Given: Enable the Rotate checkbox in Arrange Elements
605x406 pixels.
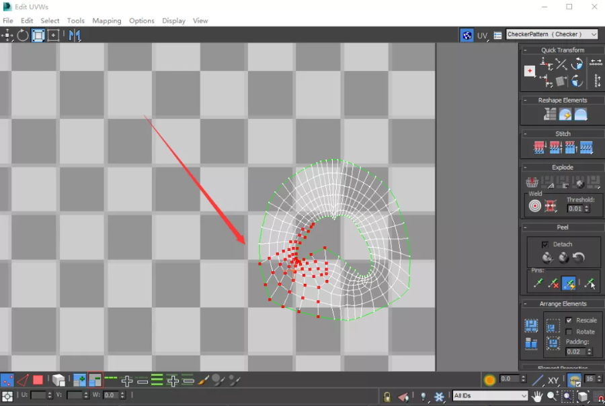Looking at the screenshot, I should 569,332.
